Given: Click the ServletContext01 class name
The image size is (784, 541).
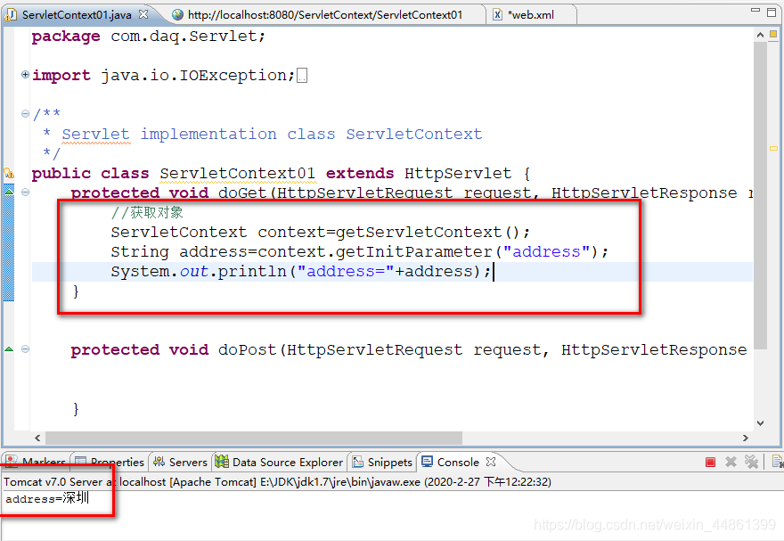Looking at the screenshot, I should coord(238,174).
